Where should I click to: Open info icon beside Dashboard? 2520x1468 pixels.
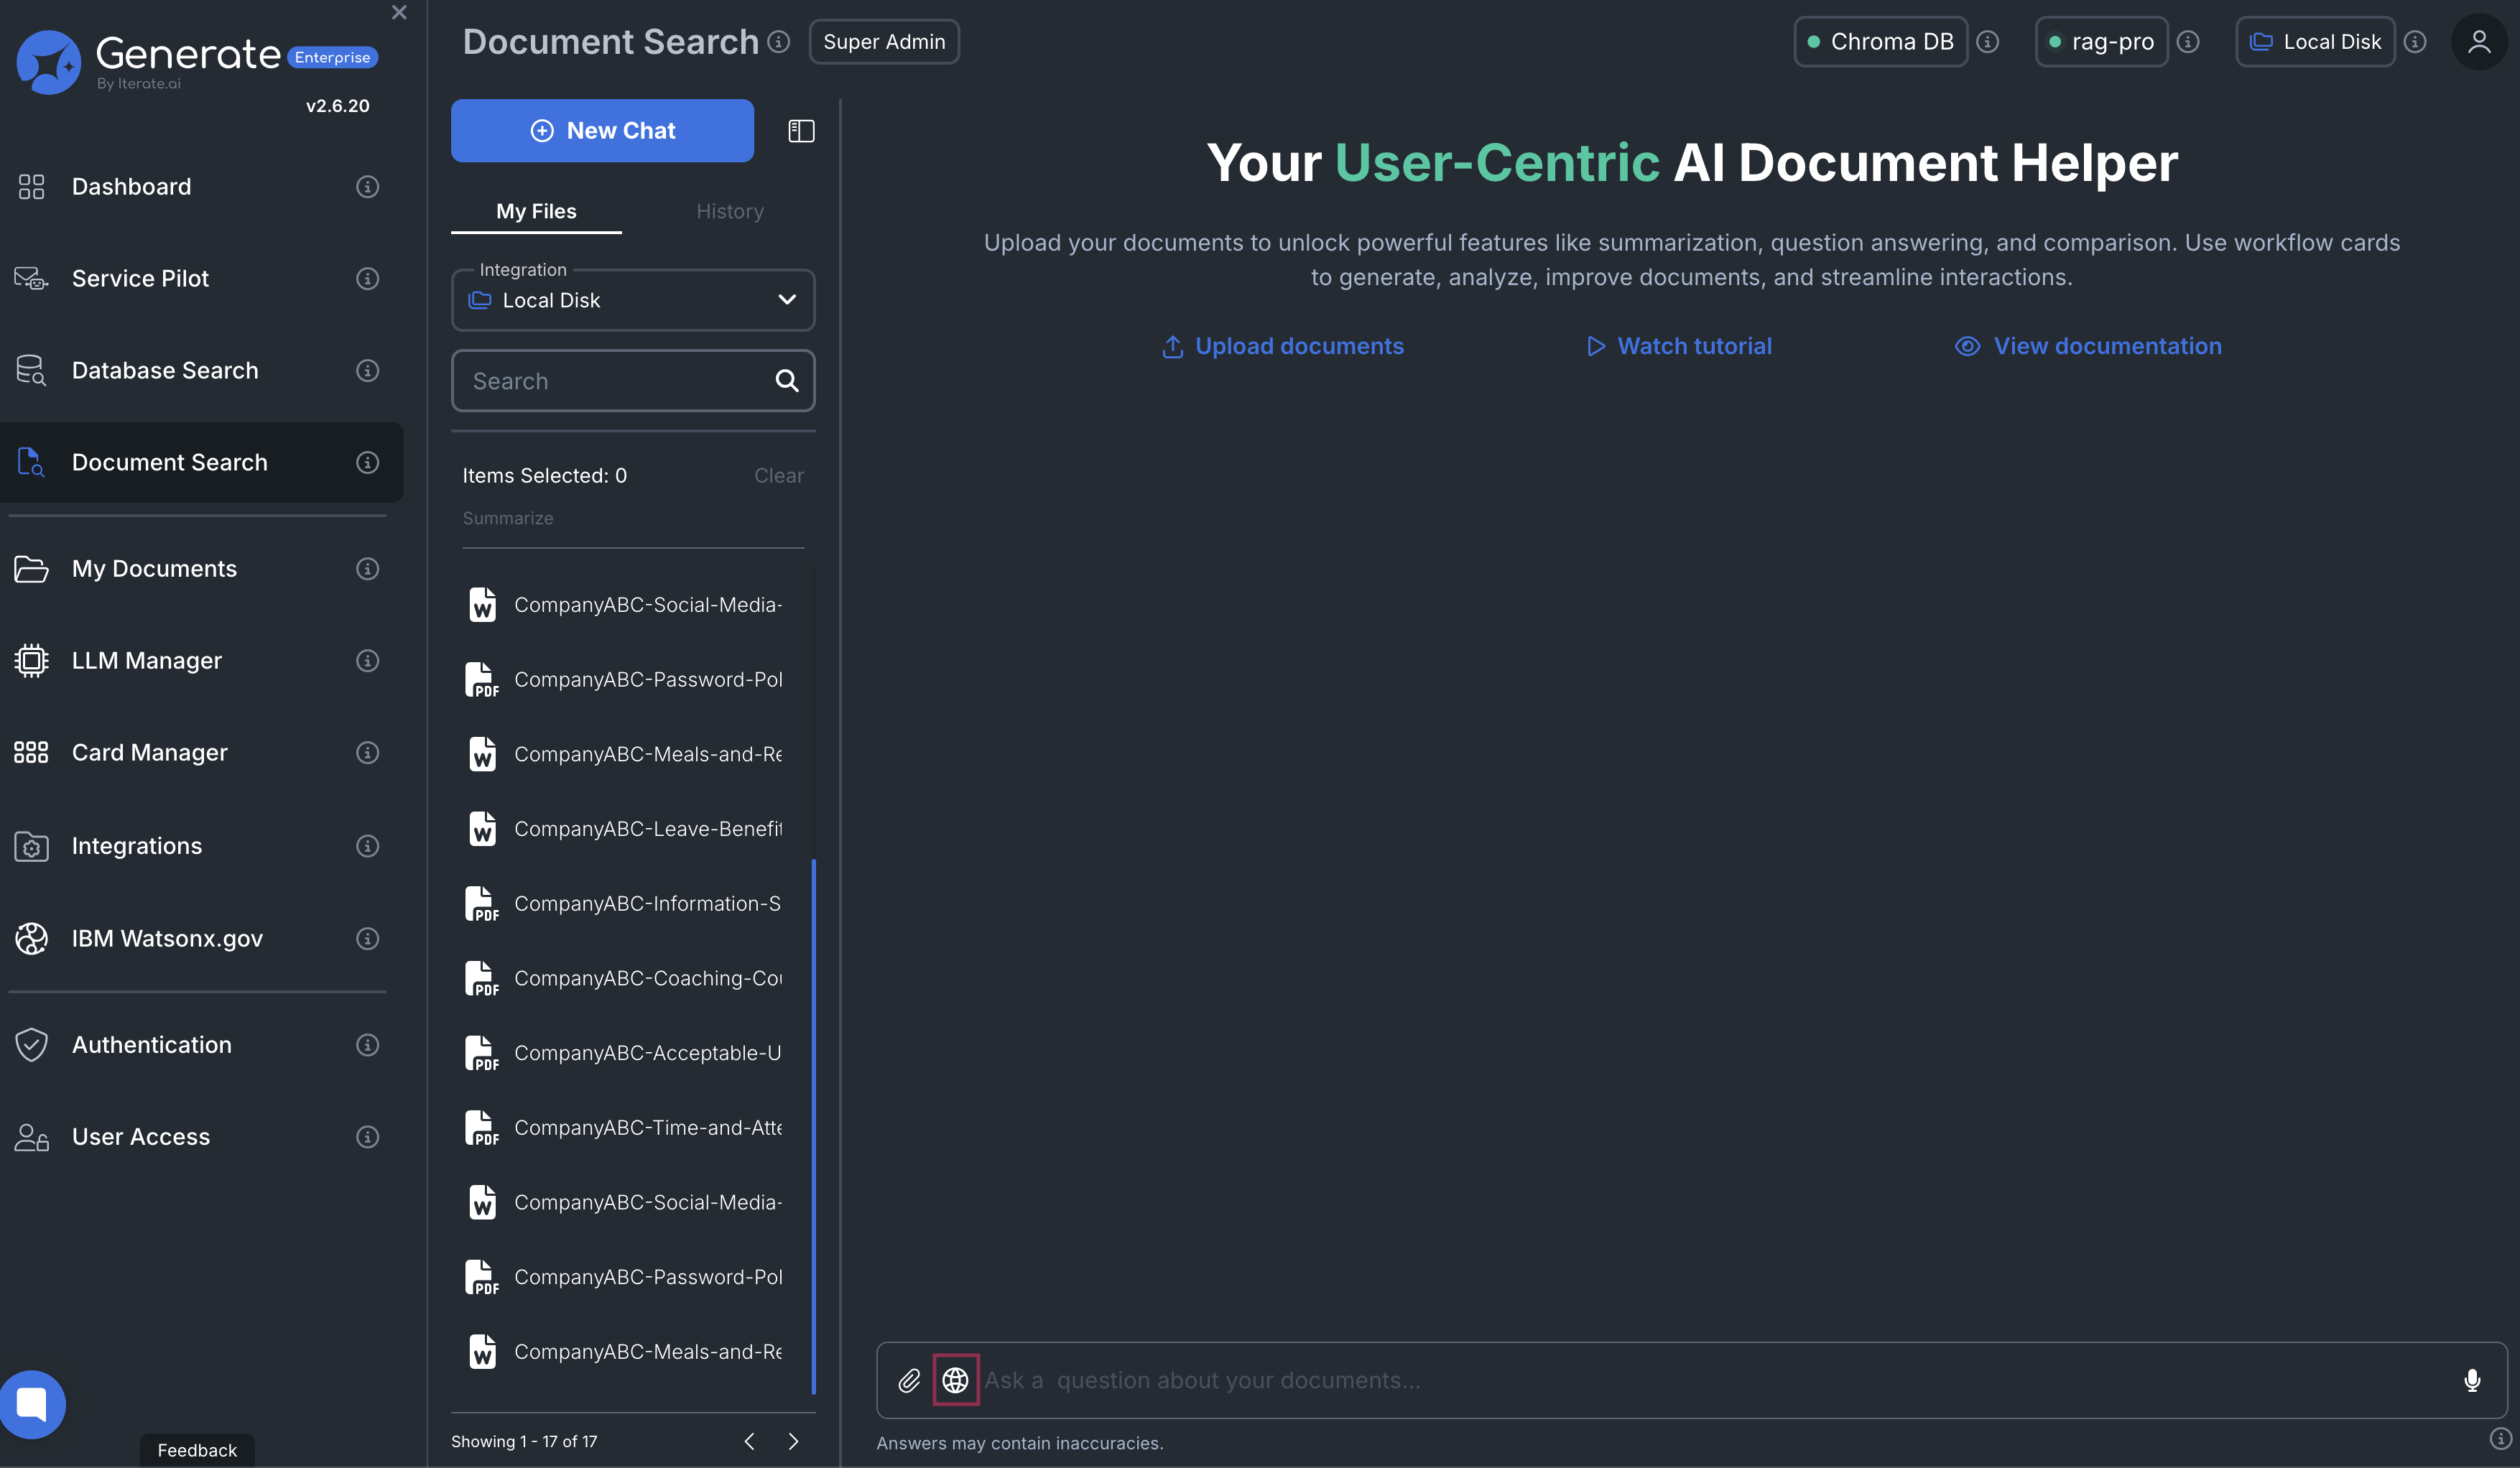click(x=367, y=187)
